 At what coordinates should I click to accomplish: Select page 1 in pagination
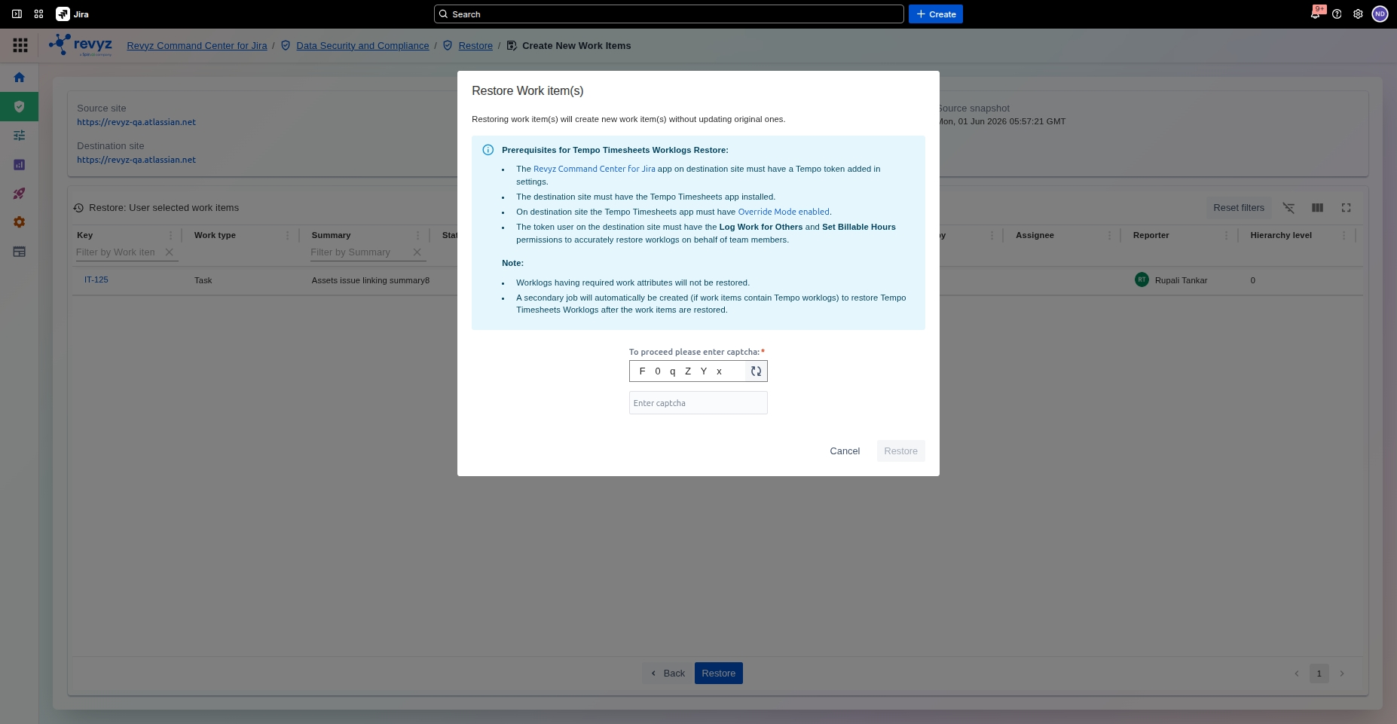[1319, 674]
